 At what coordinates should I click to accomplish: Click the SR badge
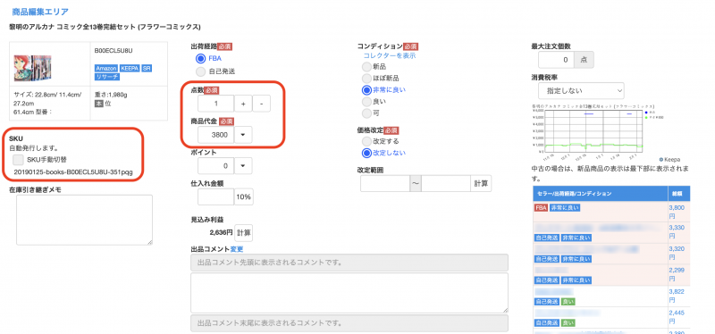click(147, 68)
